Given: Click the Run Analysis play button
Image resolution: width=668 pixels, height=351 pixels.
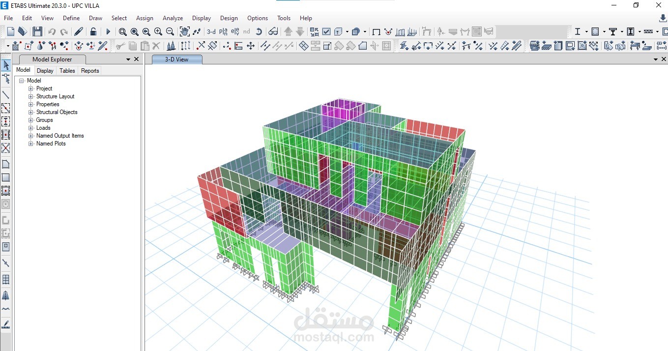Looking at the screenshot, I should 109,31.
